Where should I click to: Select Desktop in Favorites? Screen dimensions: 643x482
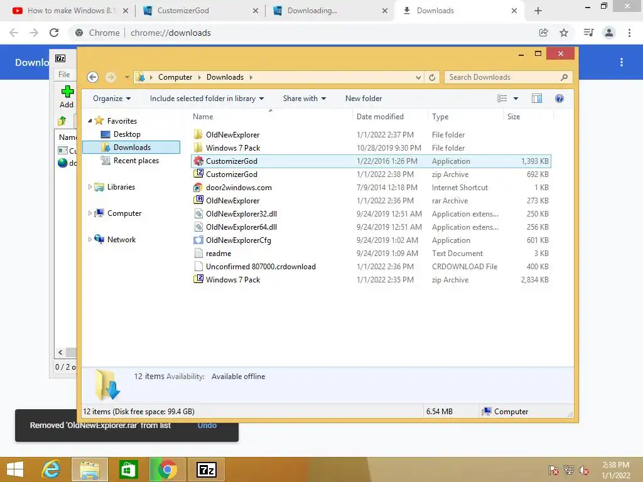[127, 134]
